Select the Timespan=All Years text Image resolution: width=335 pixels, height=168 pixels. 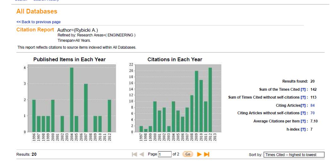click(74, 41)
